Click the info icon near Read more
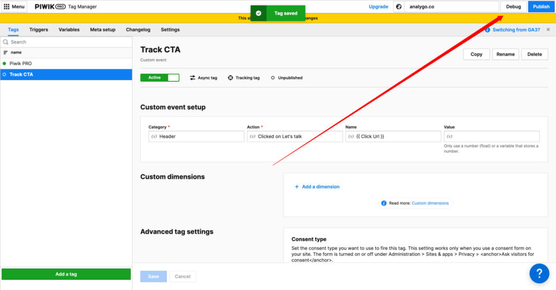556x290 pixels. [x=384, y=203]
